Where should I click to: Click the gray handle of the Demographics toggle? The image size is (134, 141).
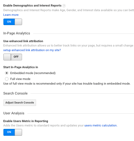tap(18, 22)
